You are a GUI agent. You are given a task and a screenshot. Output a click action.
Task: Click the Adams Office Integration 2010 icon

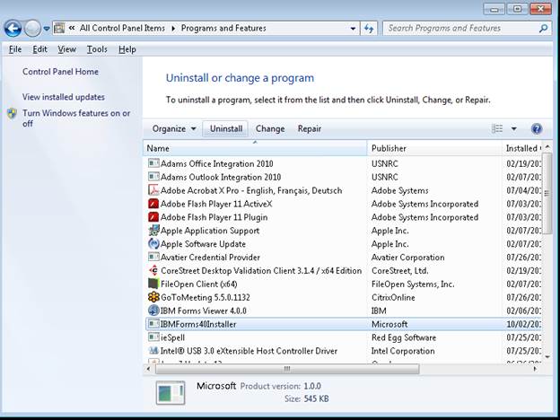point(153,163)
